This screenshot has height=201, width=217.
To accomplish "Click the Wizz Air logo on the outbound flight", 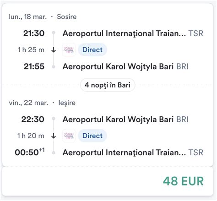I will coord(69,50).
